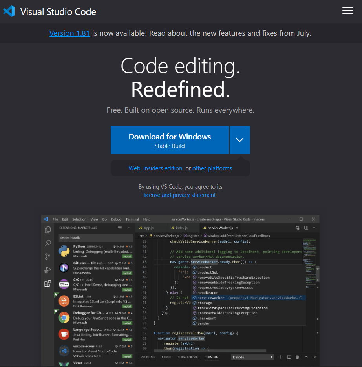Select the C/C++ extension icon

64,284
